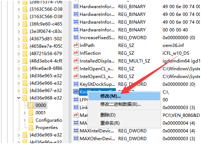Expand the {48d3ebc4-4cf8 key
This screenshot has height=145, width=203.
[19, 61]
